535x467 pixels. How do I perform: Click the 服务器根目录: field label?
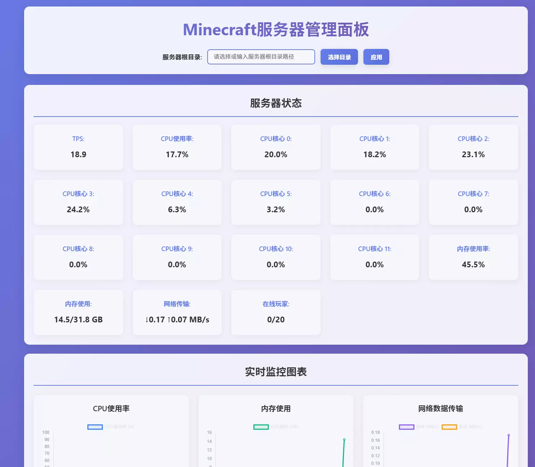click(182, 57)
